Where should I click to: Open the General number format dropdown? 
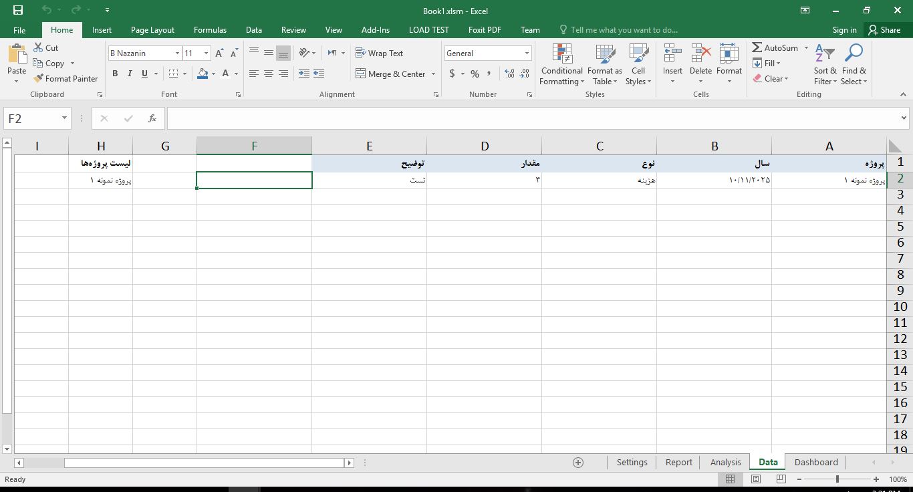click(x=527, y=53)
